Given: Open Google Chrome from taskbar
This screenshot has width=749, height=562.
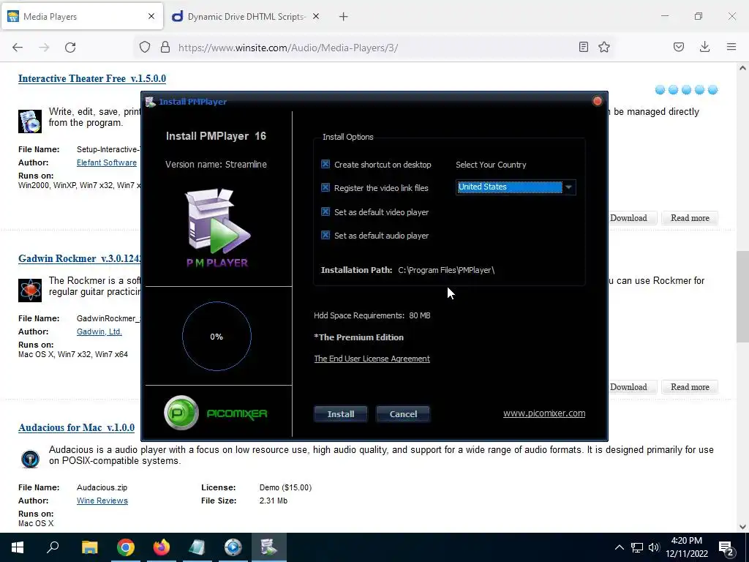Looking at the screenshot, I should click(126, 547).
